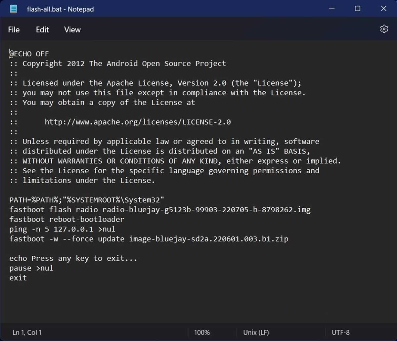Click the UTF-8 encoding indicator
The image size is (397, 341).
pos(340,332)
